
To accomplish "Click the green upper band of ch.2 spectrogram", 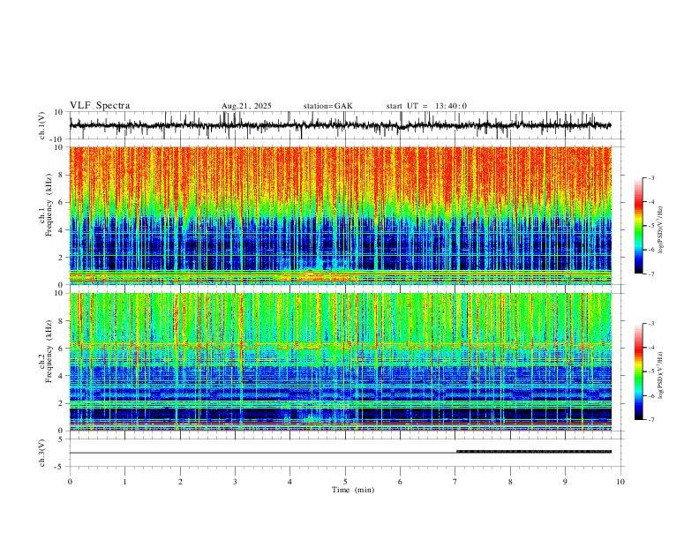I will tap(340, 317).
